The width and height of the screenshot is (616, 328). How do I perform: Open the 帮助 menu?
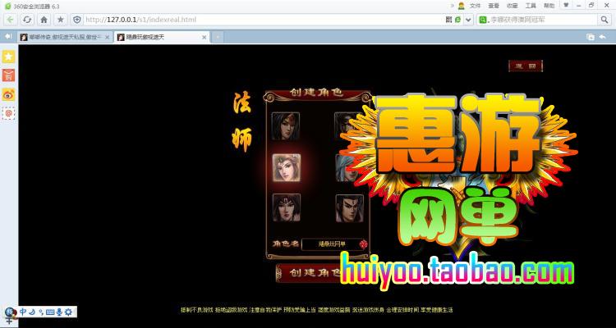[549, 6]
